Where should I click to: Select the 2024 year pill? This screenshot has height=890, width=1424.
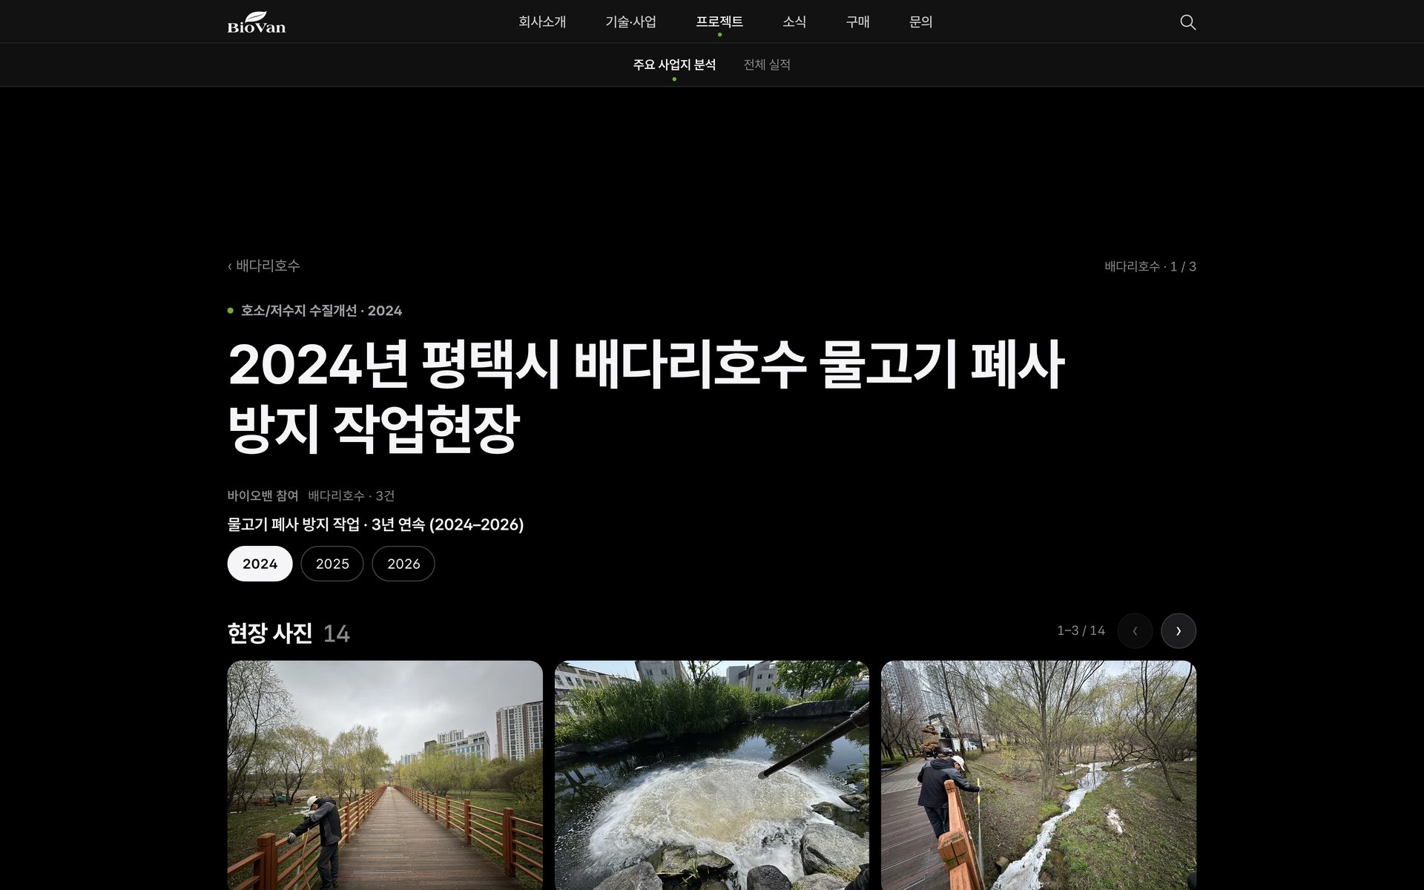click(260, 564)
